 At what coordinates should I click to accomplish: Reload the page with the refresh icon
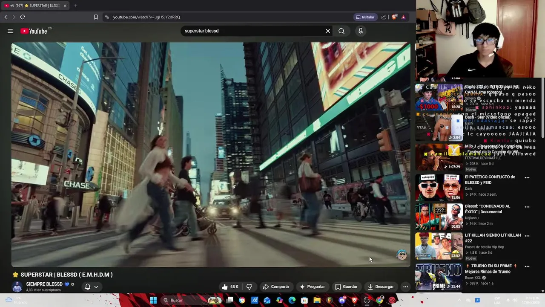click(23, 17)
